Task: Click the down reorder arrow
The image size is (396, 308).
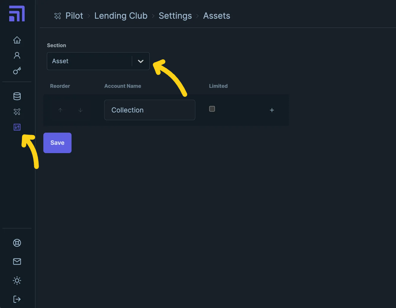Action: pos(80,110)
